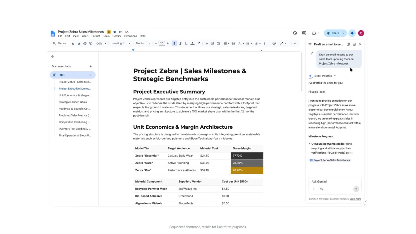Screen dimensions: 416x234
Task: Decrease the font size
Action: pos(156,43)
